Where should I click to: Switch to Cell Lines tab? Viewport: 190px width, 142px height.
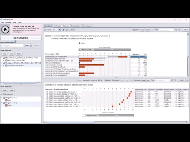[57, 26]
